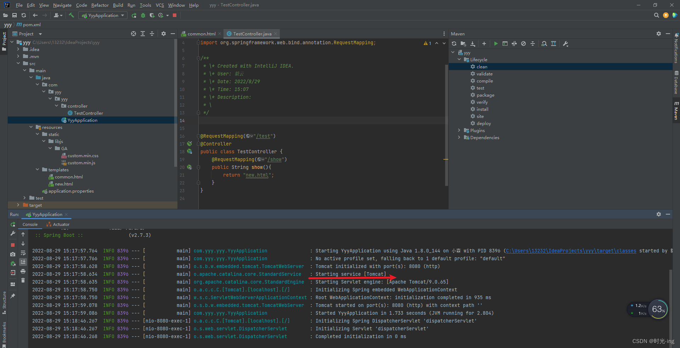
Task: Expand the target folder
Action: click(x=18, y=205)
